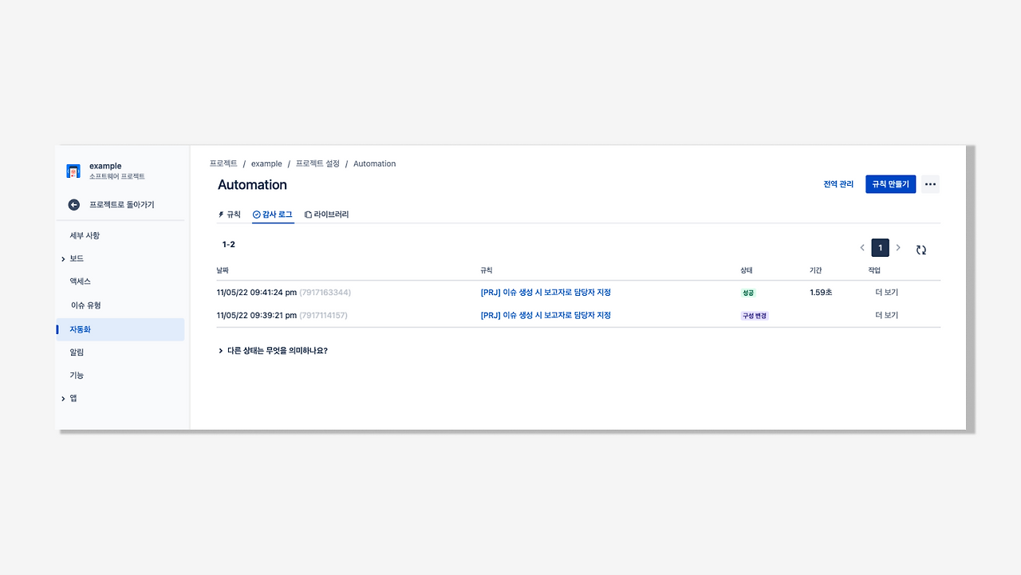This screenshot has height=575, width=1021.
Task: Click the 작업 column header
Action: click(874, 271)
